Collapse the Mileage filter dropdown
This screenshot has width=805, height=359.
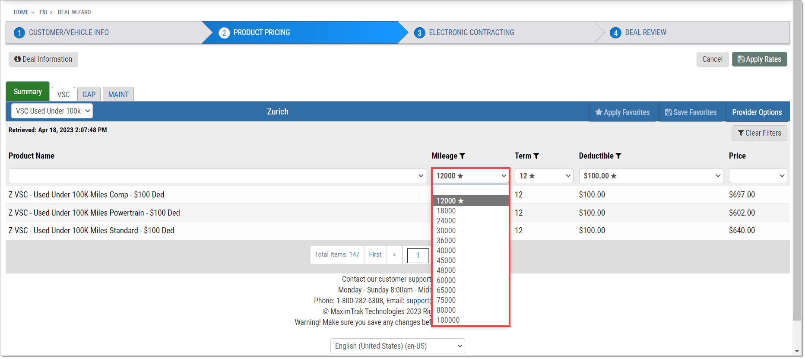click(x=471, y=176)
